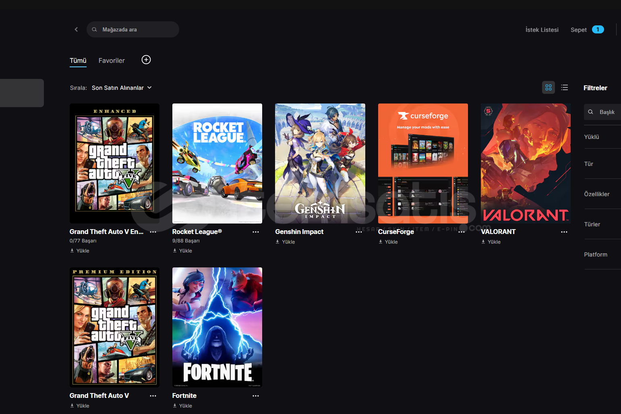Open the Grand Theft Auto V Premium Edition cover

(114, 327)
